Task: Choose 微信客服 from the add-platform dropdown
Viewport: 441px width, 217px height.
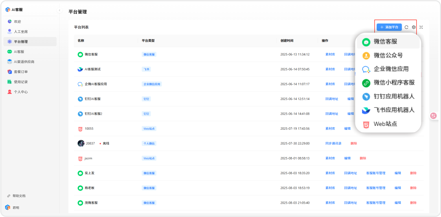Action: 388,42
